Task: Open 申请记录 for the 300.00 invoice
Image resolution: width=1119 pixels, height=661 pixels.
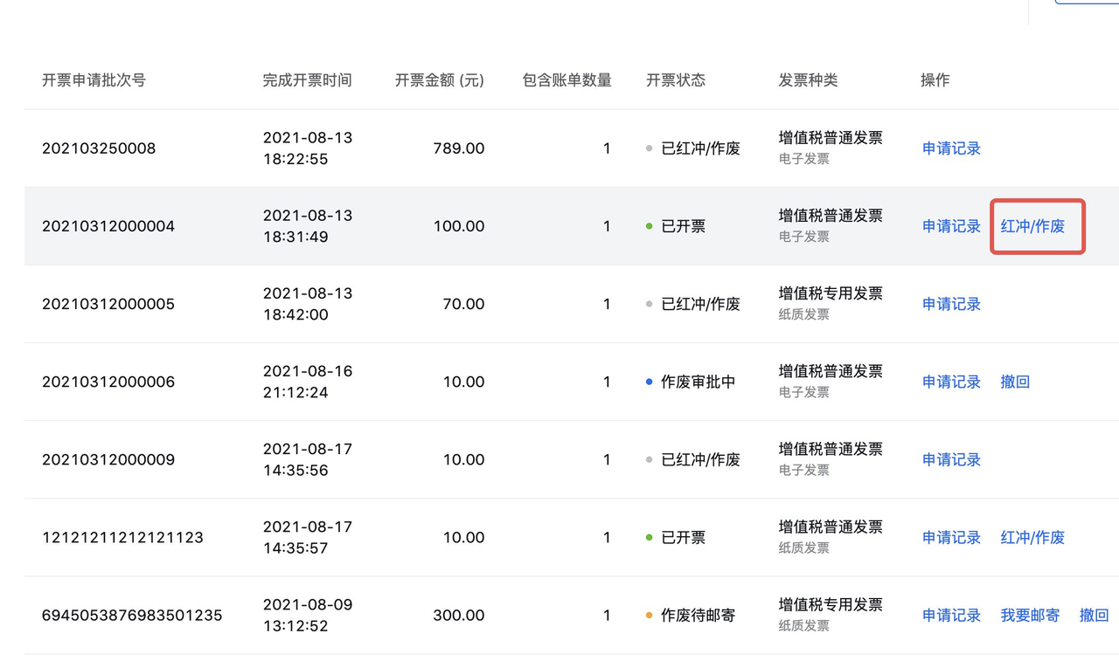Action: click(951, 615)
